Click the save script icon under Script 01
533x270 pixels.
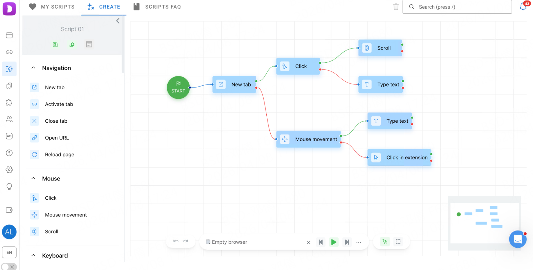click(55, 45)
